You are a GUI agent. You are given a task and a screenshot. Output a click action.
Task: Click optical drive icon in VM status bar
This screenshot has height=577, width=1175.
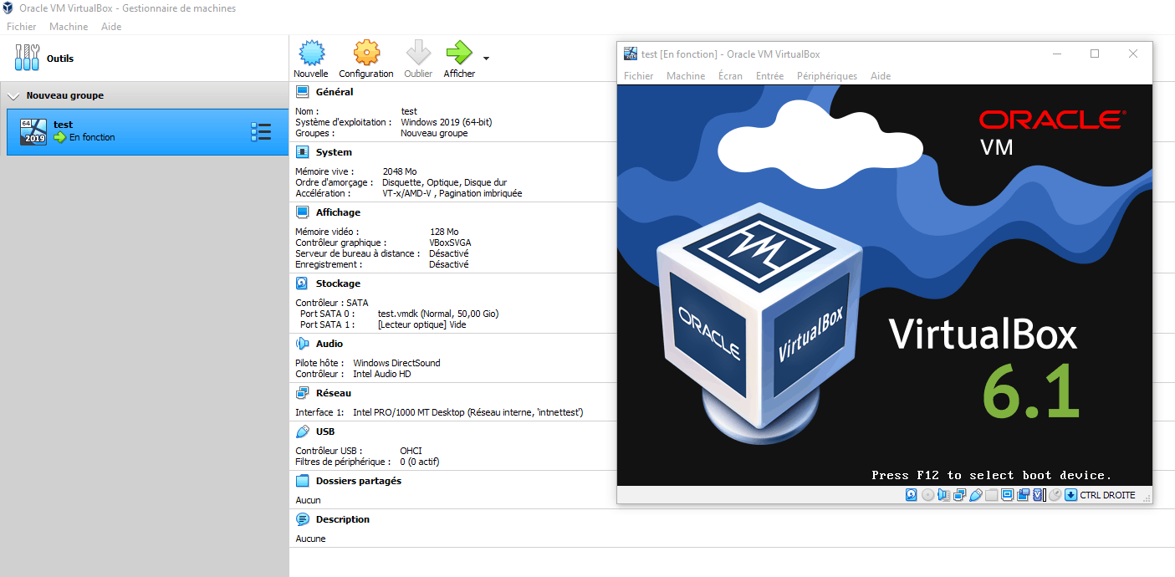click(928, 495)
